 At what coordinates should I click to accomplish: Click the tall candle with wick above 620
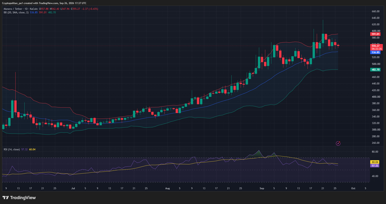(323, 38)
